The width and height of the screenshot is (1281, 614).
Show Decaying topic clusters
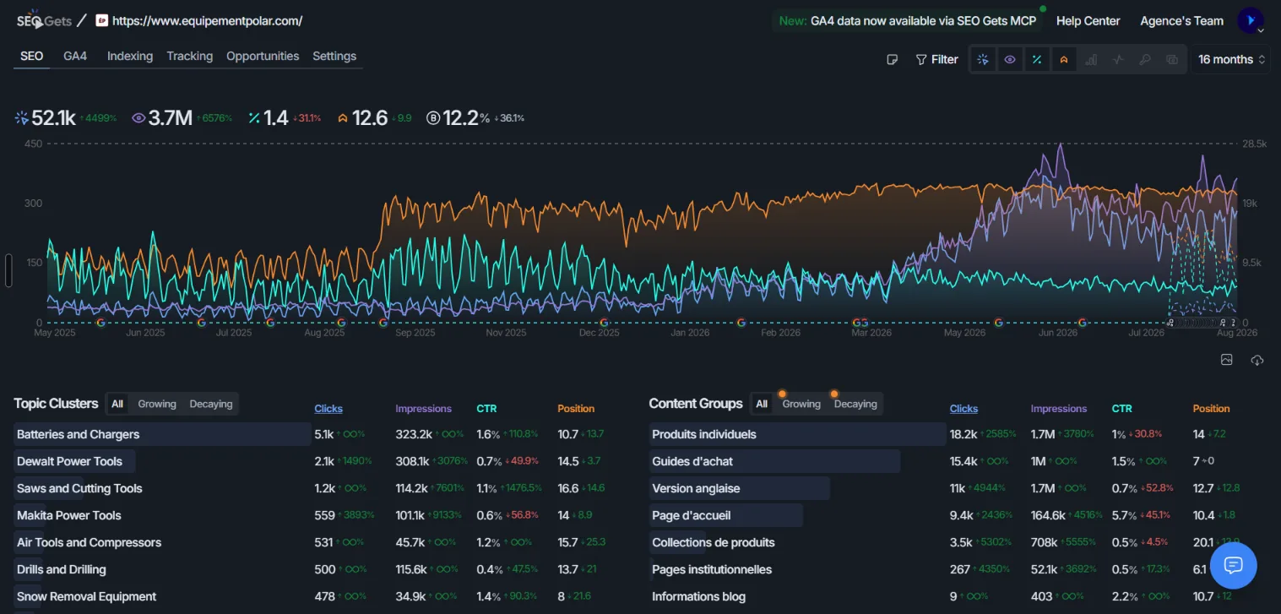pos(211,404)
